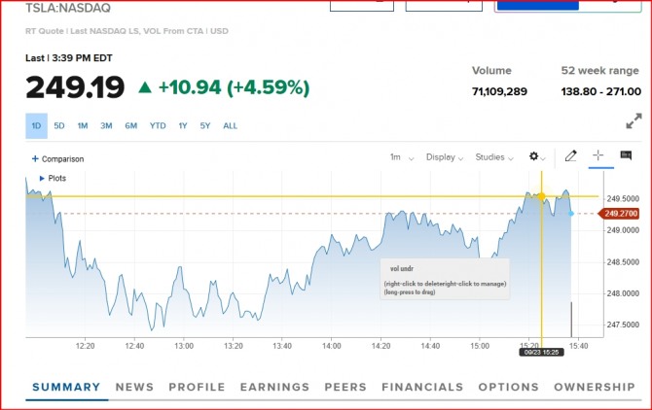Open the OPTIONS tab
This screenshot has height=410, width=652.
(x=508, y=387)
